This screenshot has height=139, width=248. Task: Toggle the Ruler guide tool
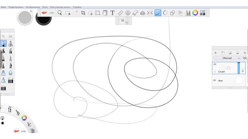pos(121,13)
